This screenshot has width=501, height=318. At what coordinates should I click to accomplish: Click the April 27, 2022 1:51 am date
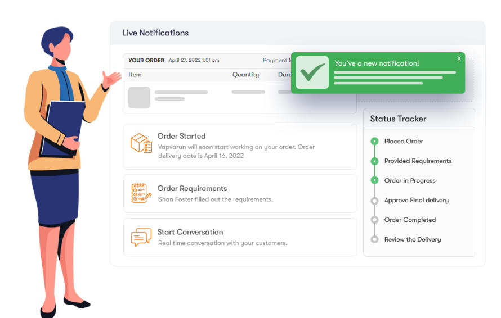tap(194, 60)
